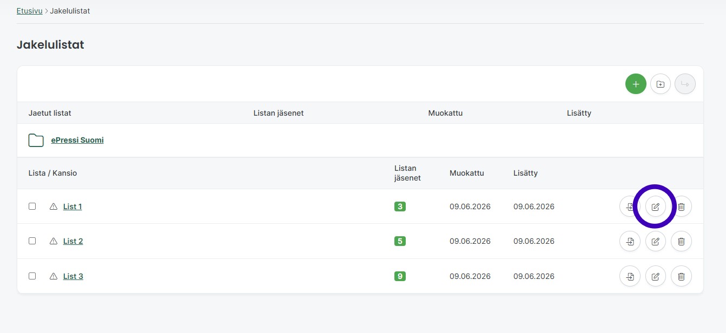Select the List 3 checkbox
The image size is (726, 333).
[32, 276]
